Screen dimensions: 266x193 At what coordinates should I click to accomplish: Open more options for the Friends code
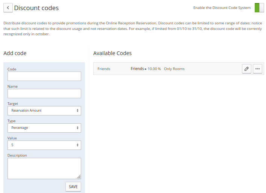(x=257, y=69)
